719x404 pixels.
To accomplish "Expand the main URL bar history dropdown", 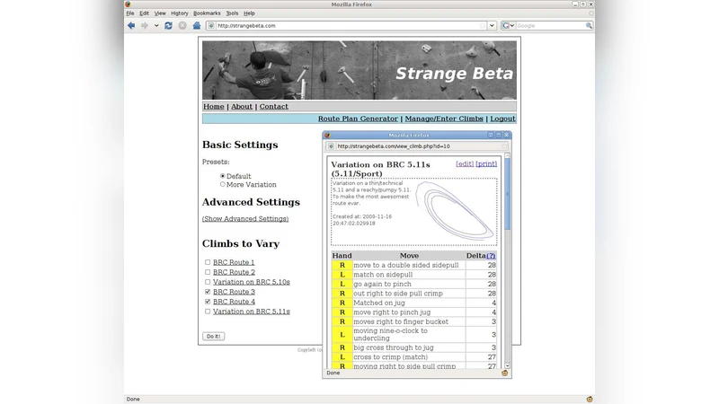I will pos(492,25).
